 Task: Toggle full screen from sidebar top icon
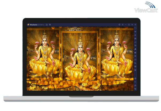pyautogui.click(x=135, y=28)
